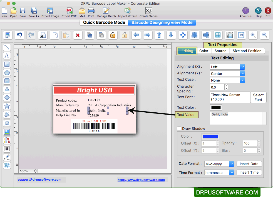
Task: Select the WordArt W tool
Action: tap(7, 166)
